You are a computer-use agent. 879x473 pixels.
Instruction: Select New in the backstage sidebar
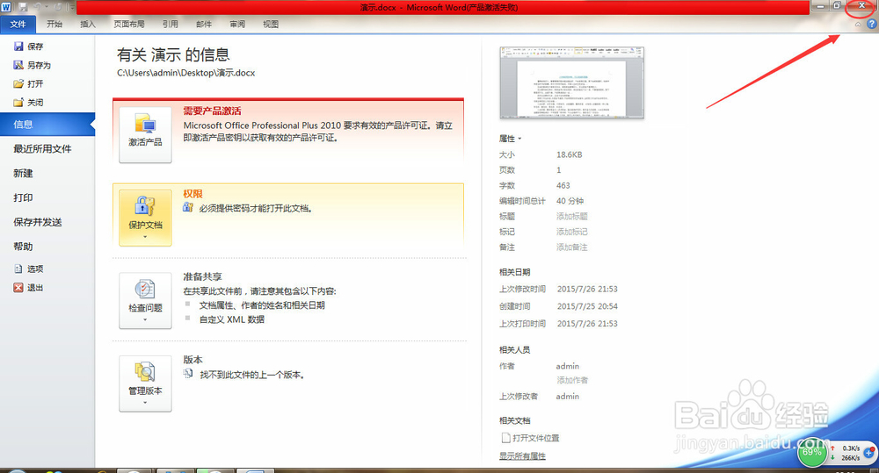coord(23,173)
